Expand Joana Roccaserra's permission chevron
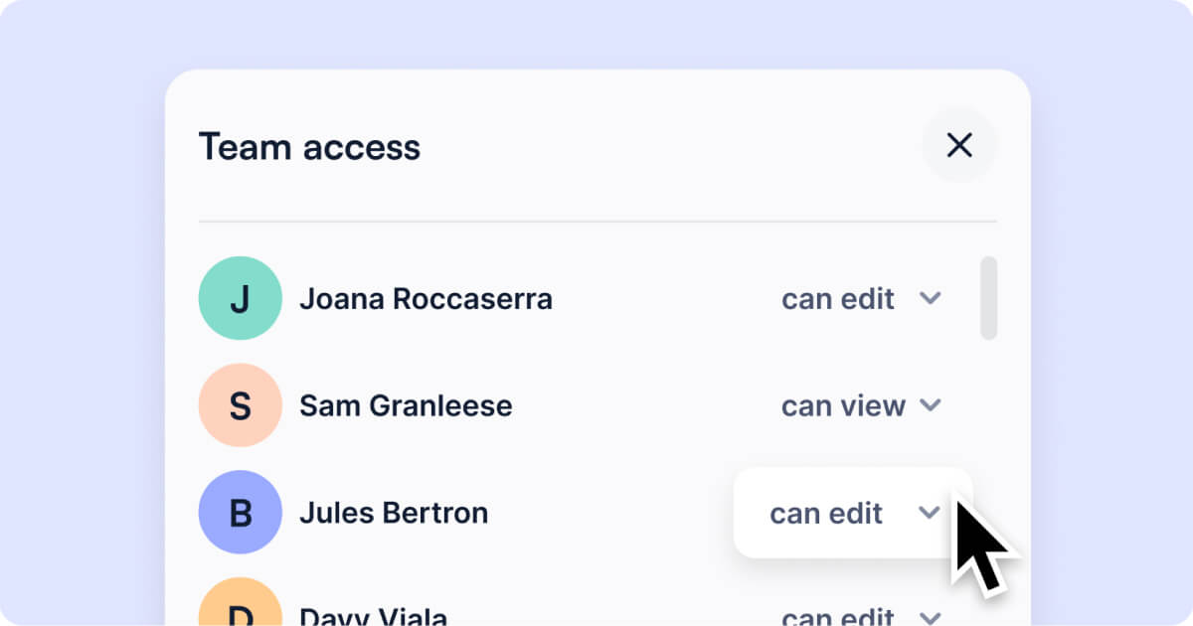The width and height of the screenshot is (1193, 626). click(930, 298)
